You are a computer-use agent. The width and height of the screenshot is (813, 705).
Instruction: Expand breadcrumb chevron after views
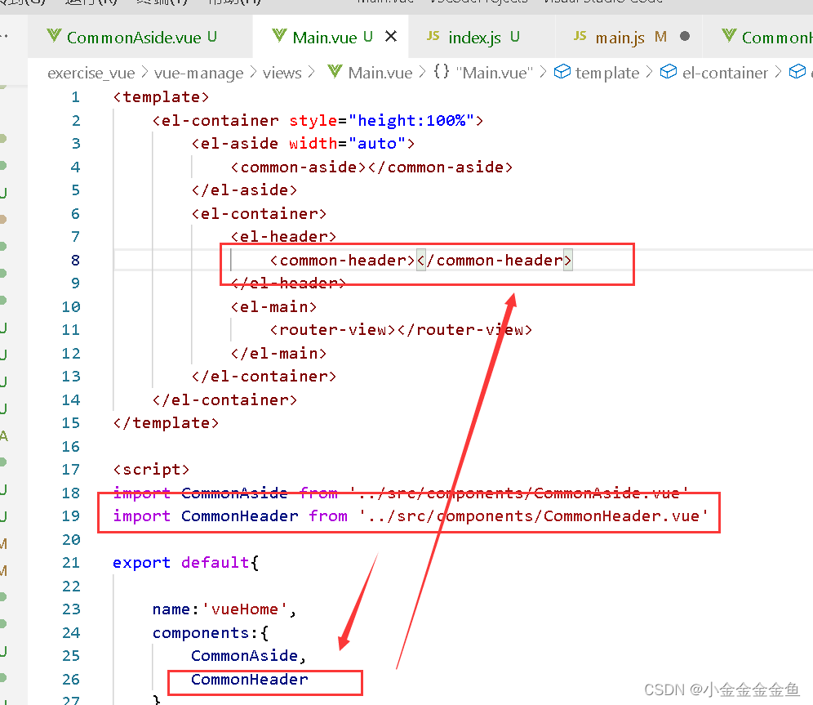pos(311,72)
